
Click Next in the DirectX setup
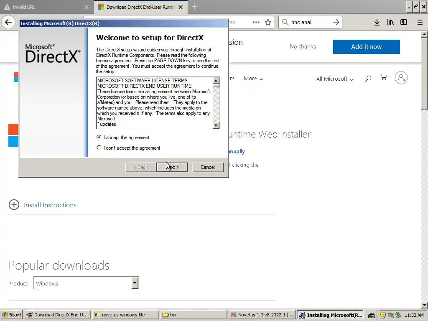[172, 167]
